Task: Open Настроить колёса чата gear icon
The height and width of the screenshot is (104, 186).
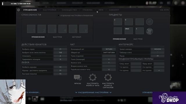Action: pyautogui.click(x=93, y=77)
